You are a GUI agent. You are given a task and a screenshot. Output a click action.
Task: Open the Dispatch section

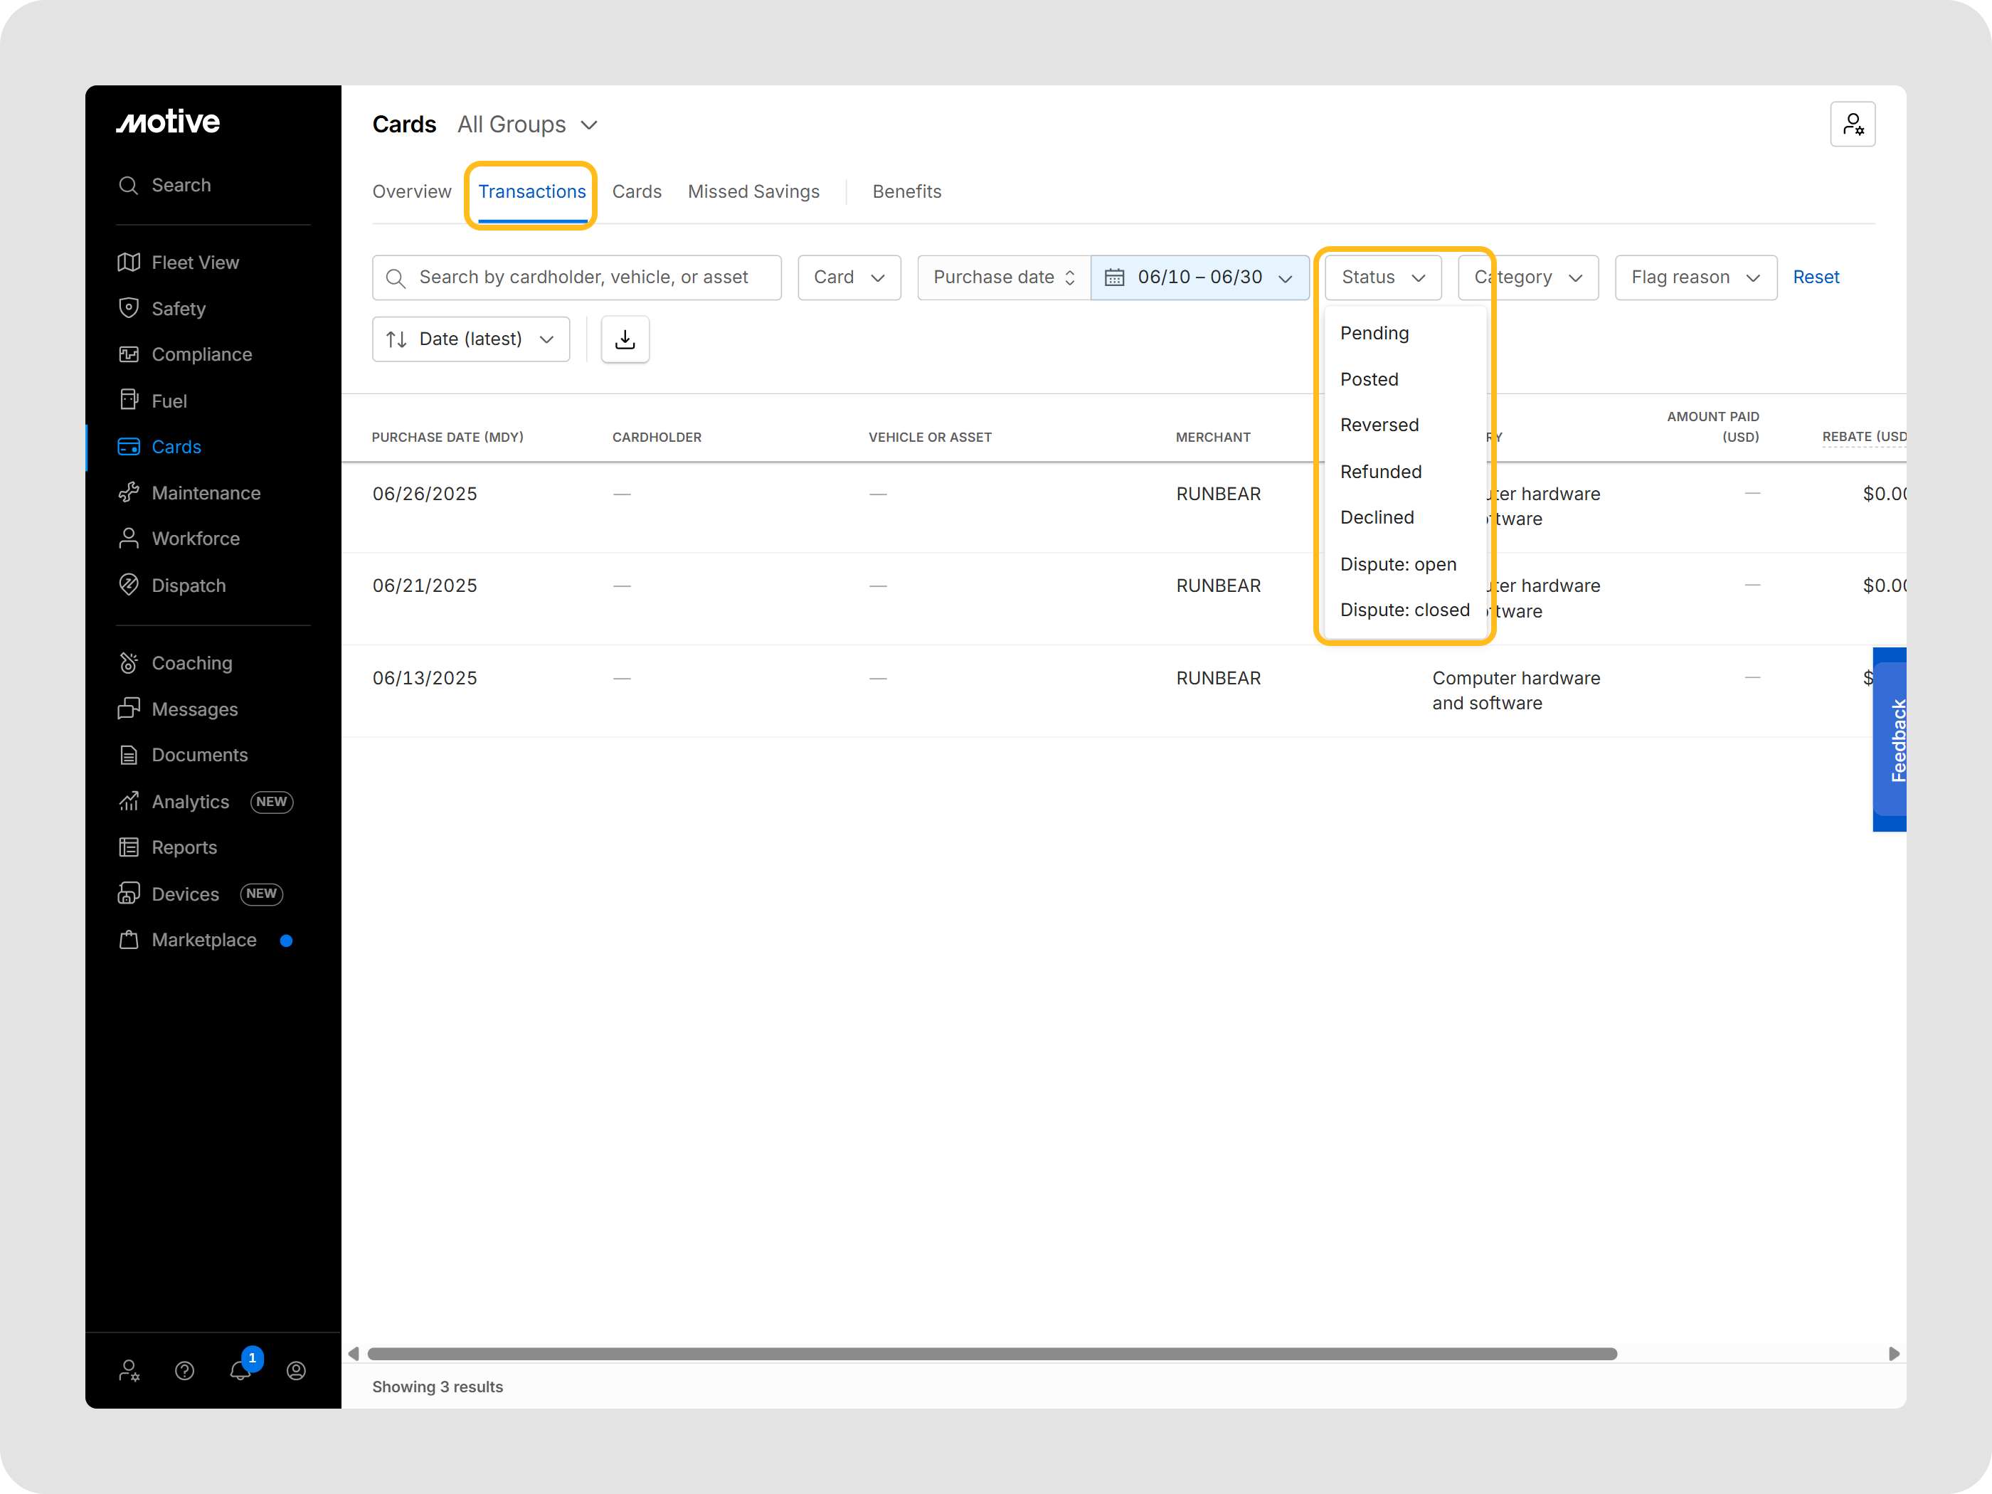pyautogui.click(x=189, y=586)
